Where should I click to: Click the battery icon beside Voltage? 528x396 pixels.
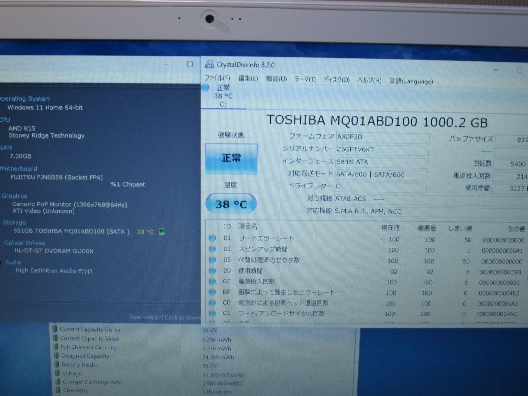[x=58, y=373]
